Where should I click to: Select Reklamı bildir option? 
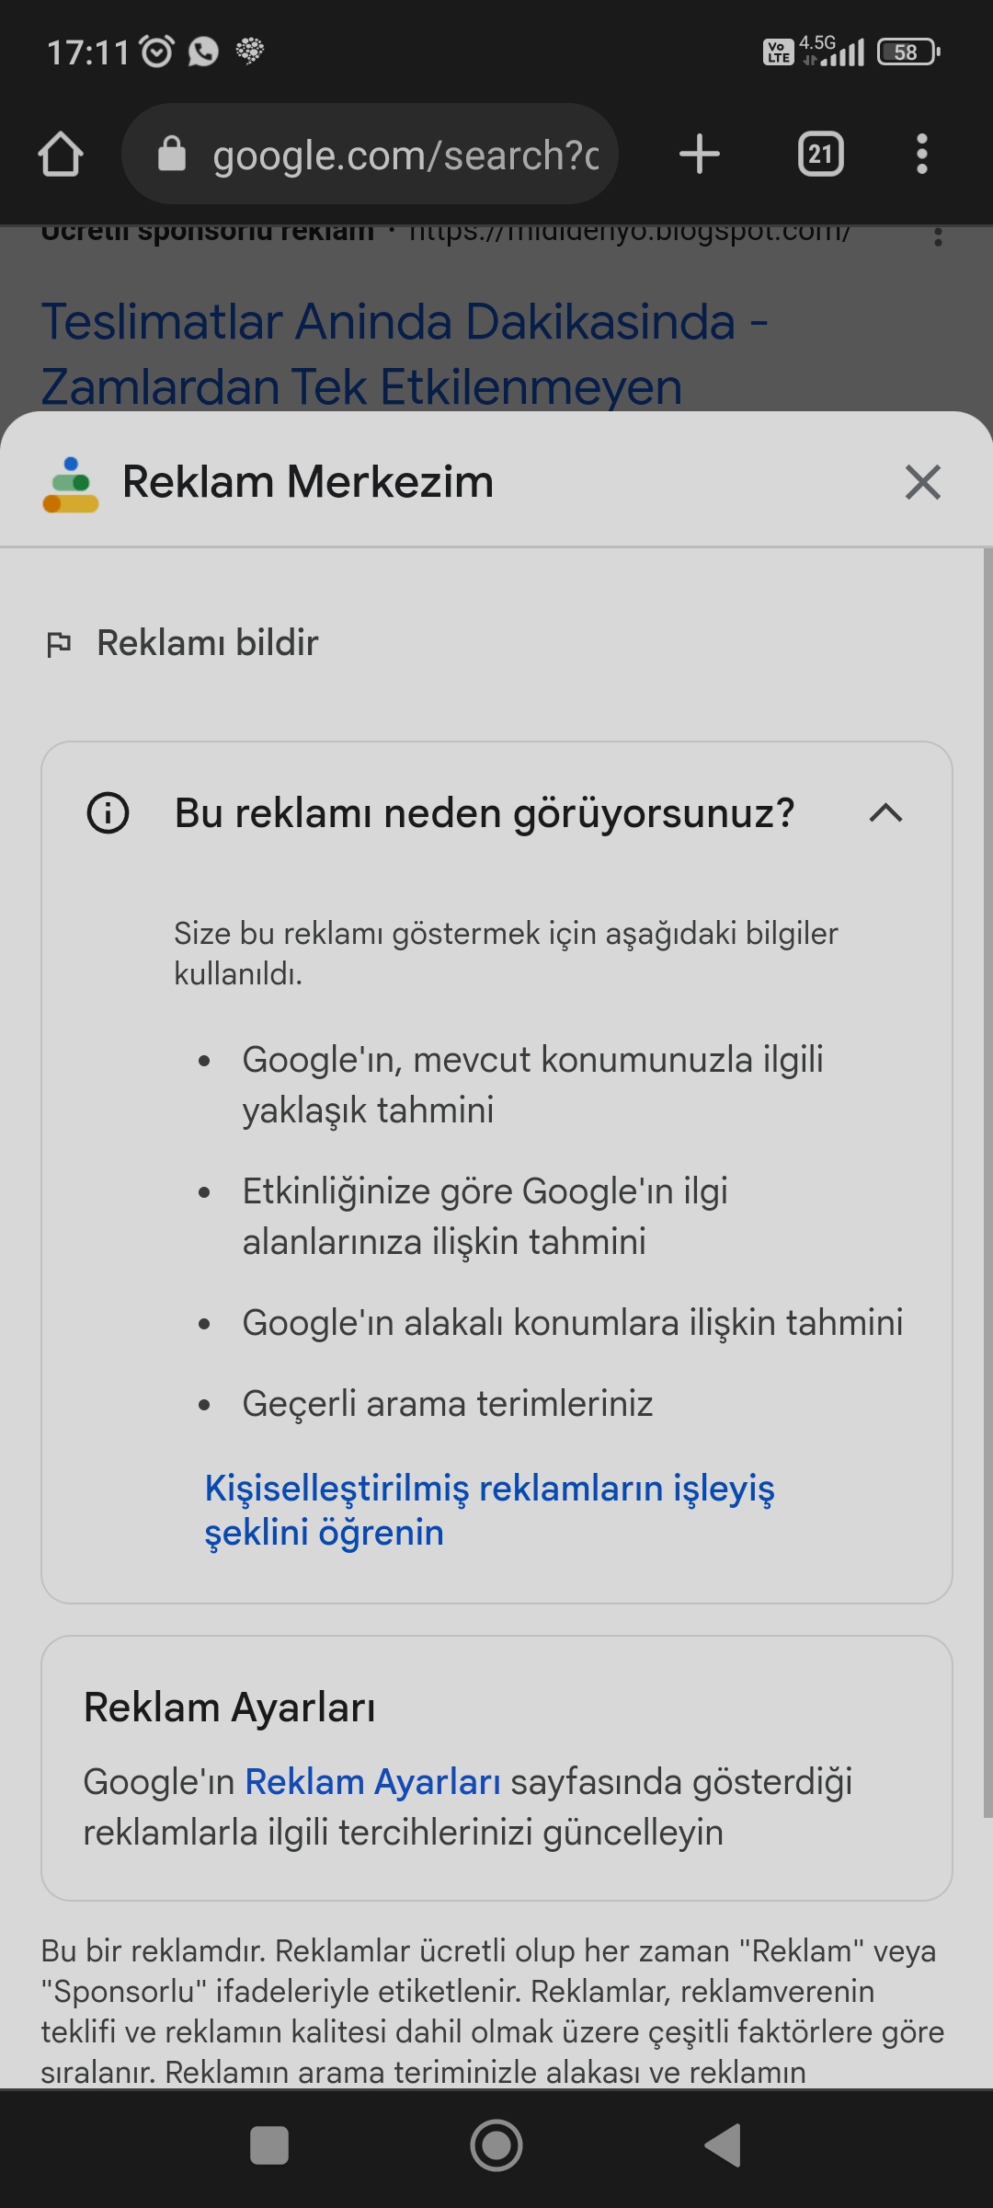point(207,643)
